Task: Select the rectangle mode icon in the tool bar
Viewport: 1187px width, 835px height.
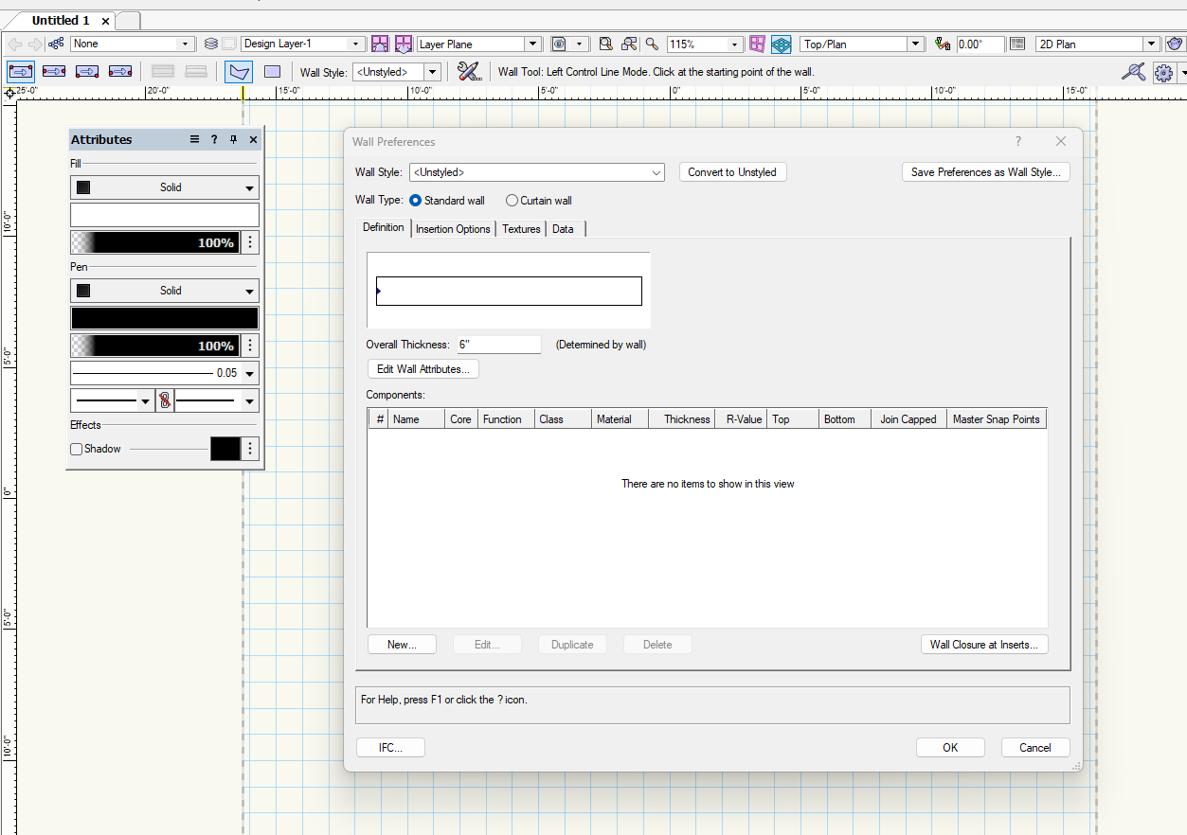Action: 272,71
